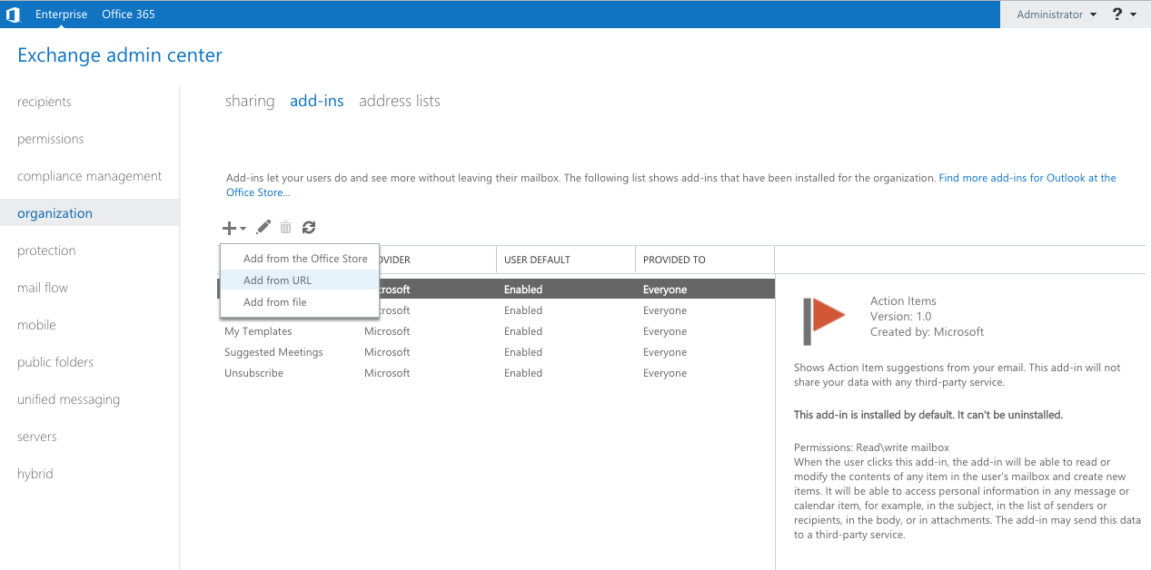The width and height of the screenshot is (1151, 570).
Task: Open protection section
Action: 46,251
